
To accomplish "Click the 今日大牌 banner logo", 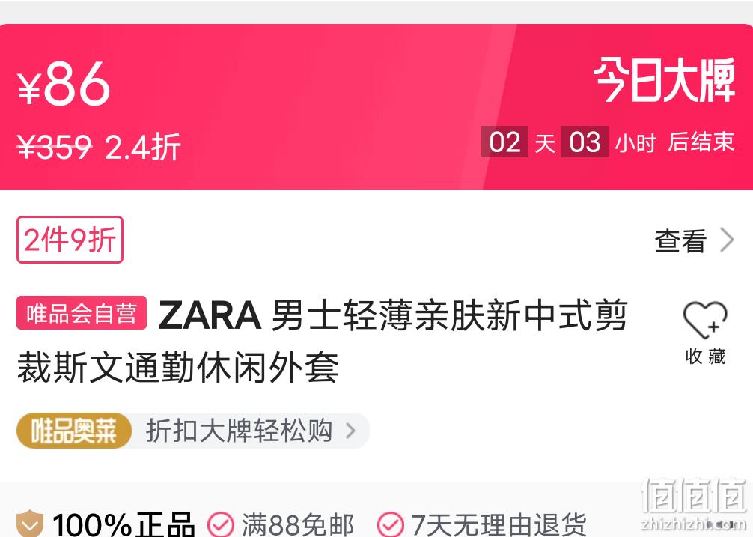I will pos(665,79).
